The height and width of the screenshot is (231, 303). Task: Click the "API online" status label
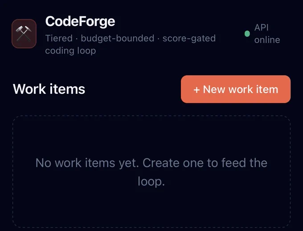click(267, 33)
